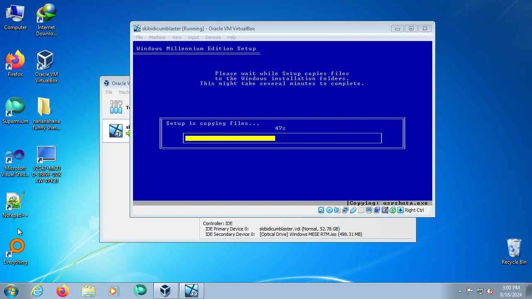Open Windows Explorer from the taskbar
This screenshot has height=299, width=532.
[88, 291]
